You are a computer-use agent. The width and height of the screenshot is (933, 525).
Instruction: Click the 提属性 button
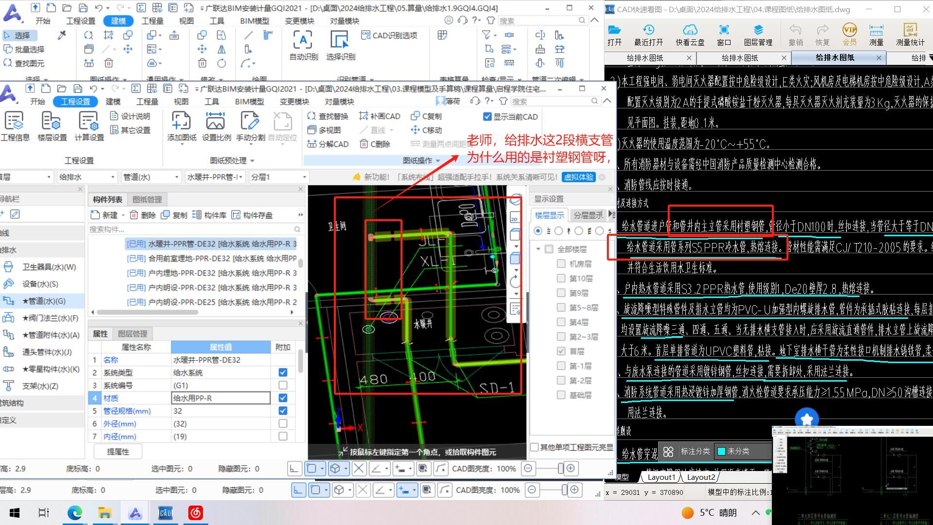(118, 452)
